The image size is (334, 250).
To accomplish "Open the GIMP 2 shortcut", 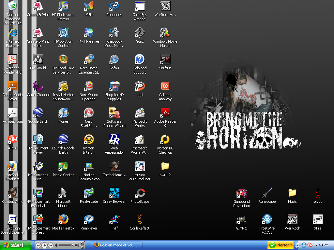I will pyautogui.click(x=241, y=219).
